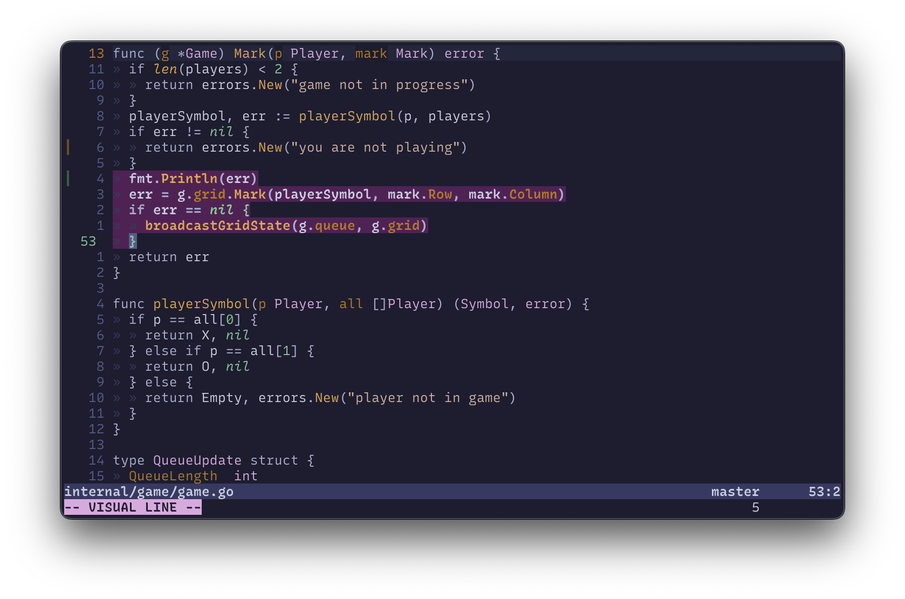
Task: Click current line number 53 in gutter
Action: point(88,241)
